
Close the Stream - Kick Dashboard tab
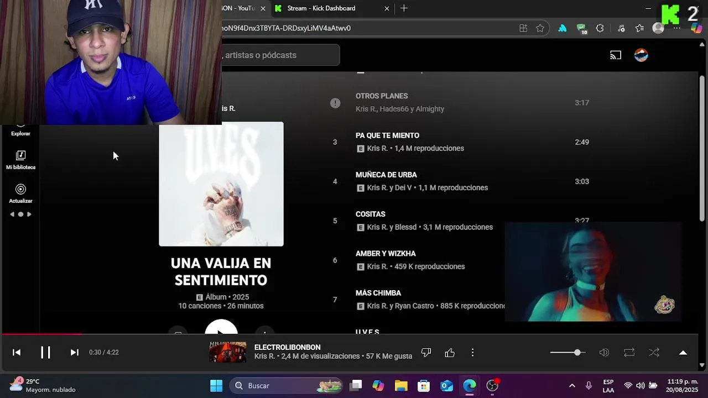tap(387, 8)
